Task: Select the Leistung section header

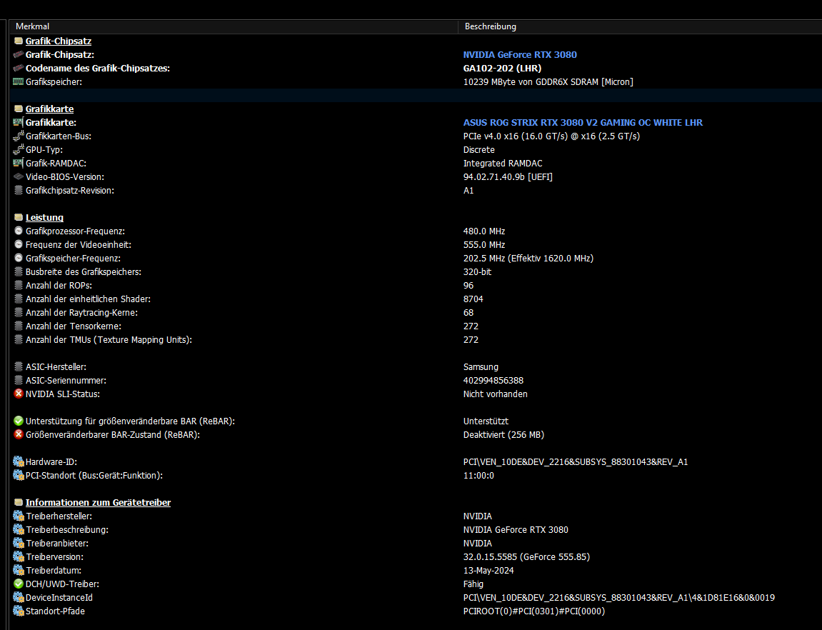Action: point(44,218)
